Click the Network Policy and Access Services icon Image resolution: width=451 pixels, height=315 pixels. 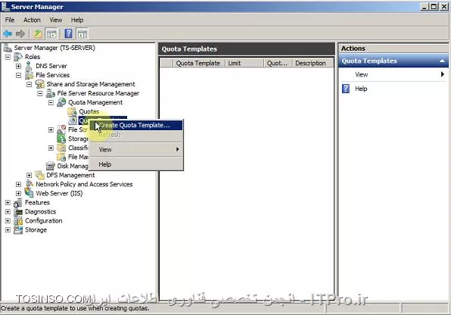pyautogui.click(x=29, y=184)
